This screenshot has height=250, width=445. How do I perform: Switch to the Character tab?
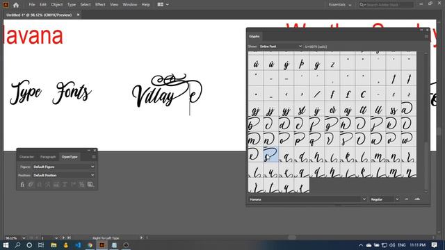click(26, 157)
